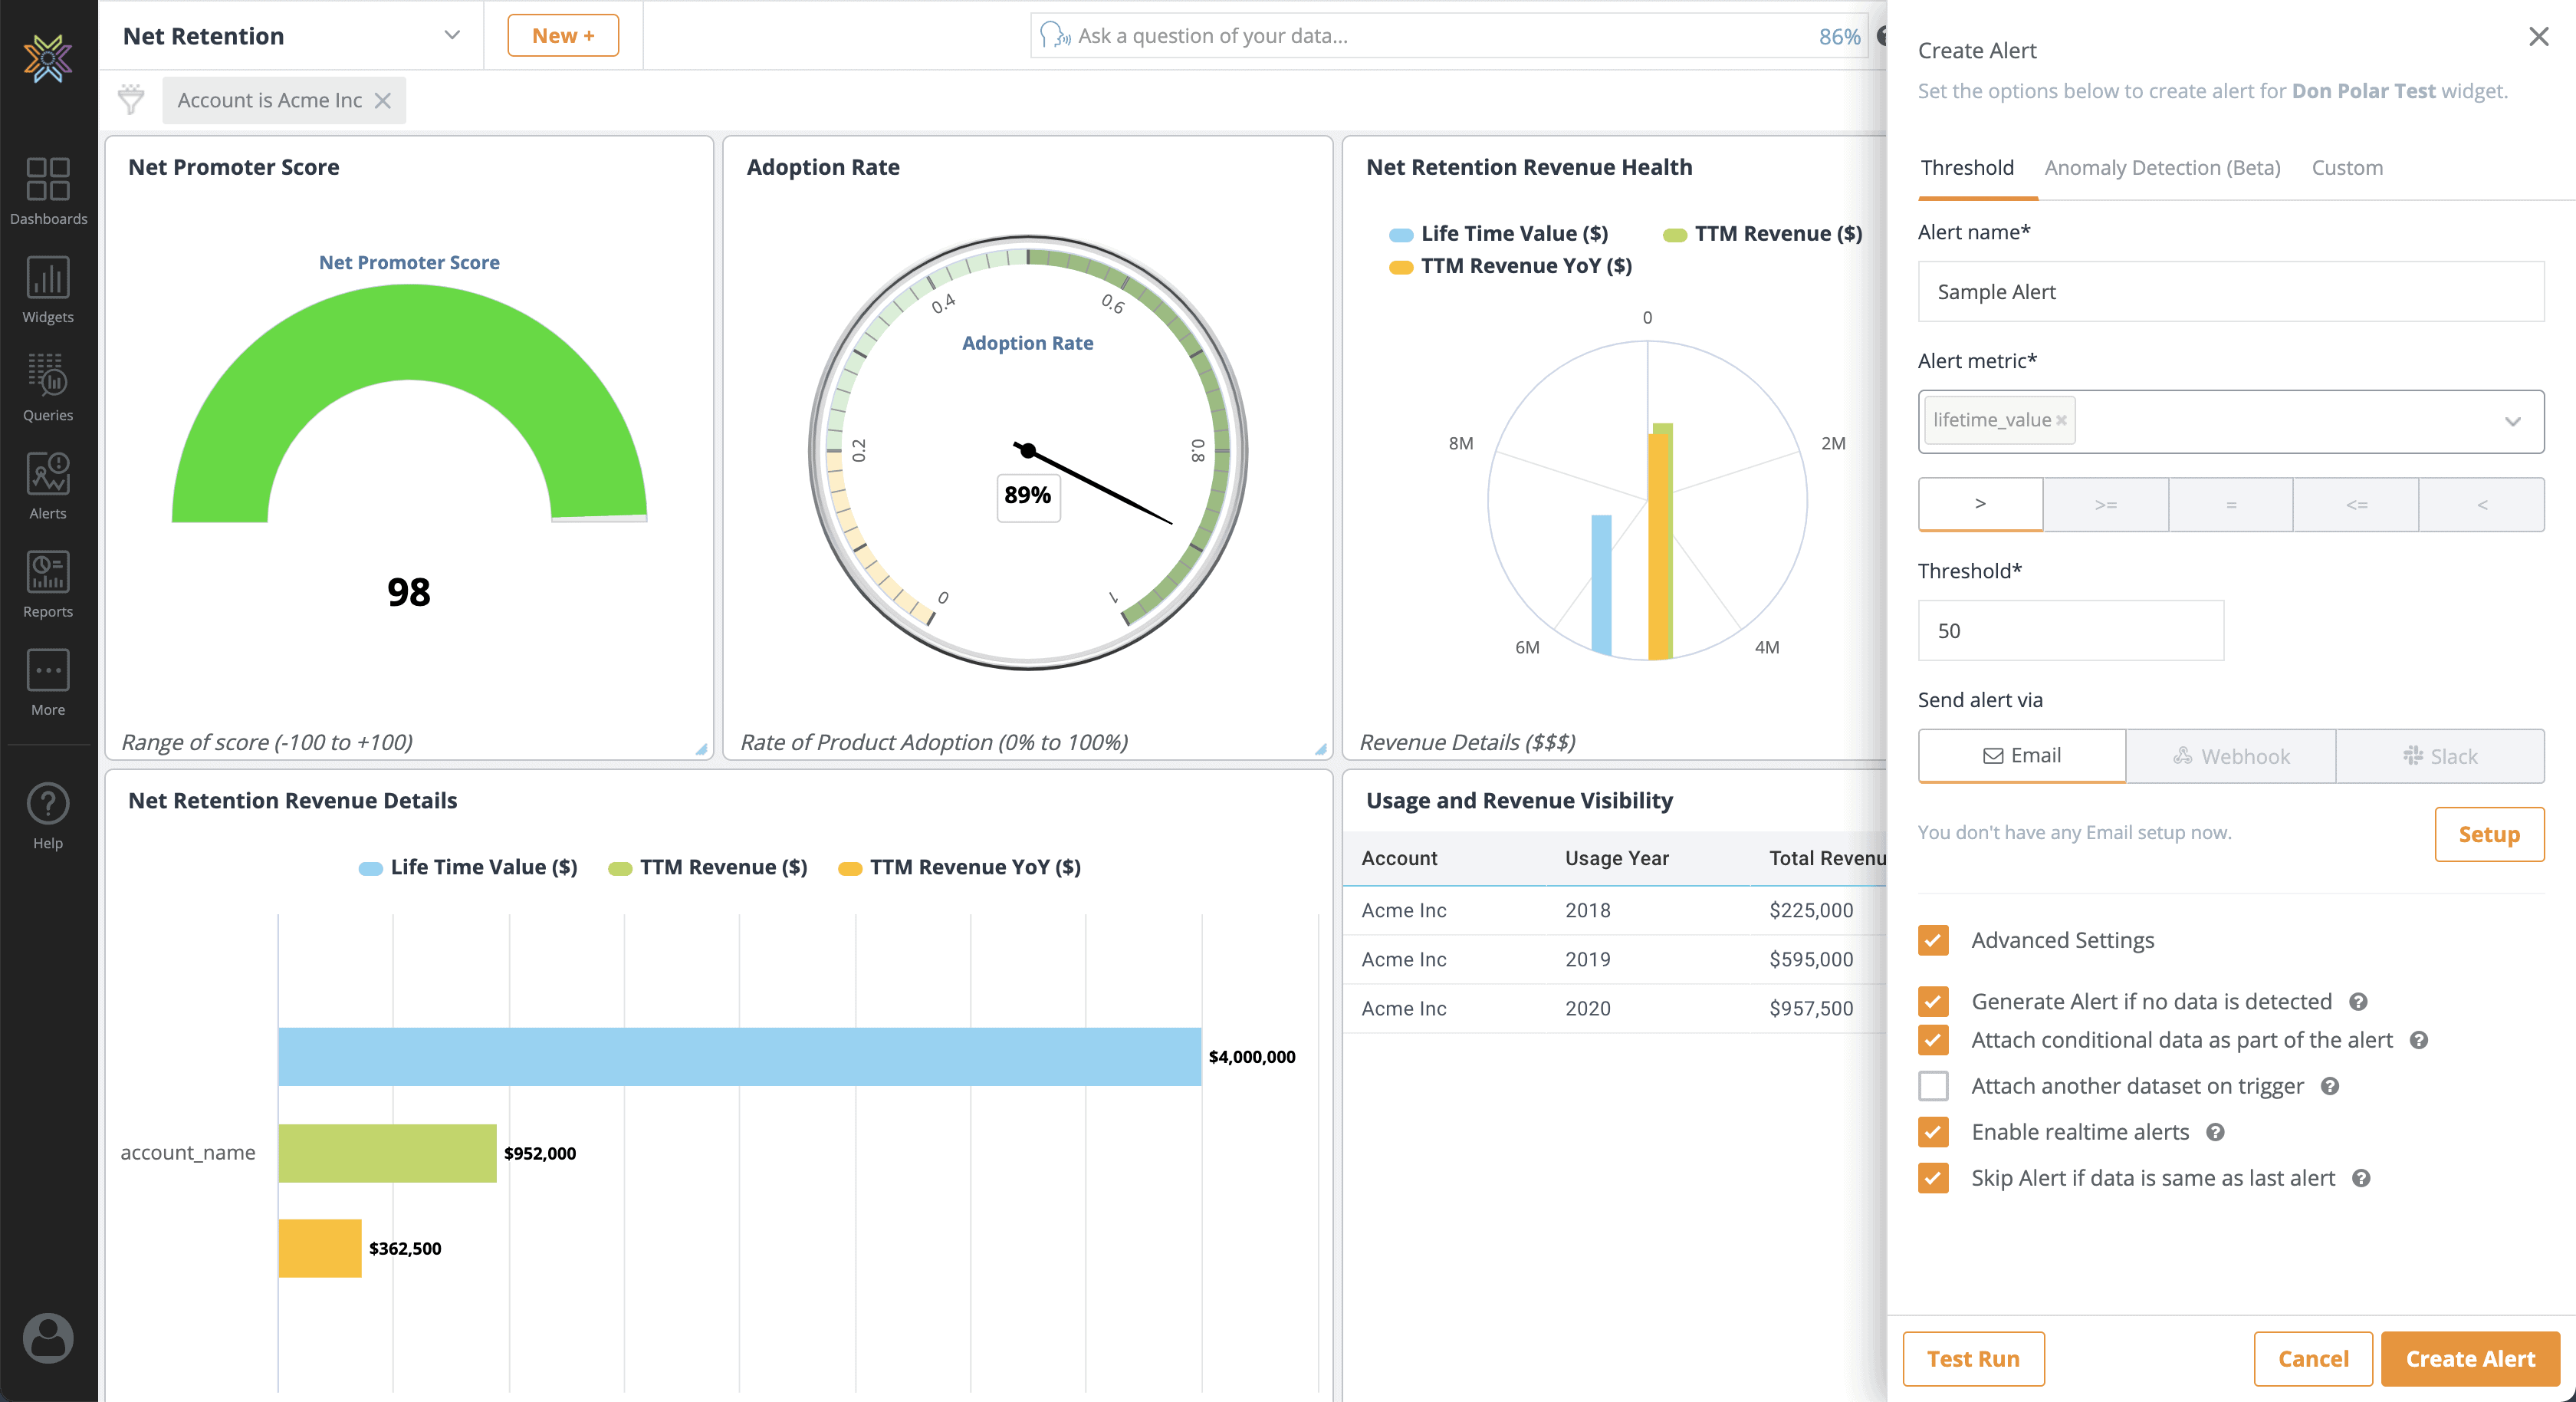Choose Slack as alert channel
Image resolution: width=2576 pixels, height=1402 pixels.
pos(2440,755)
